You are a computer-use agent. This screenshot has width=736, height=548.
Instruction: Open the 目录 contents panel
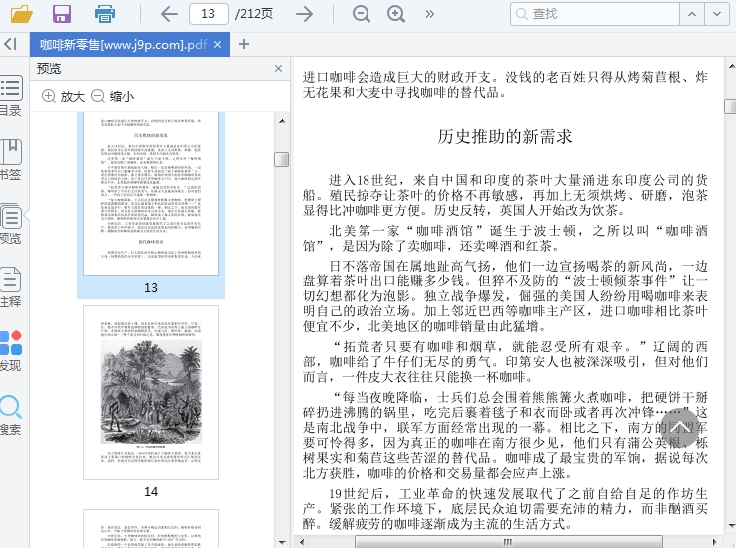(x=10, y=96)
